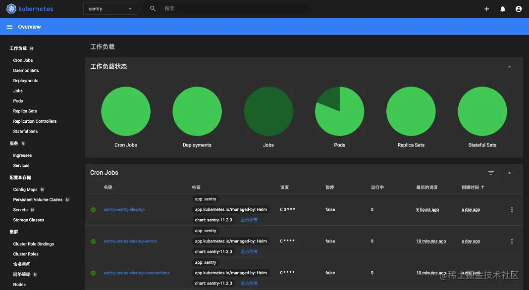Open actions menu for sentry-sentry-cleanup
Viewport: 529px width, 290px height.
click(x=512, y=209)
